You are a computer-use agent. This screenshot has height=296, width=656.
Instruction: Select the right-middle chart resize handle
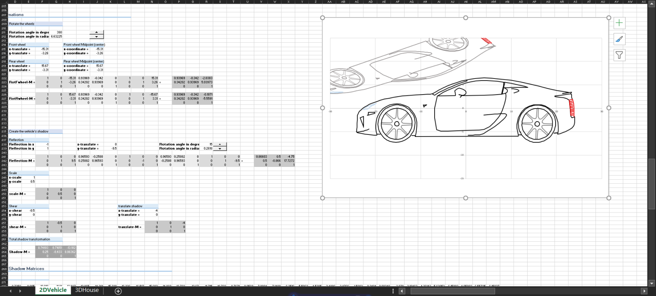coord(609,108)
